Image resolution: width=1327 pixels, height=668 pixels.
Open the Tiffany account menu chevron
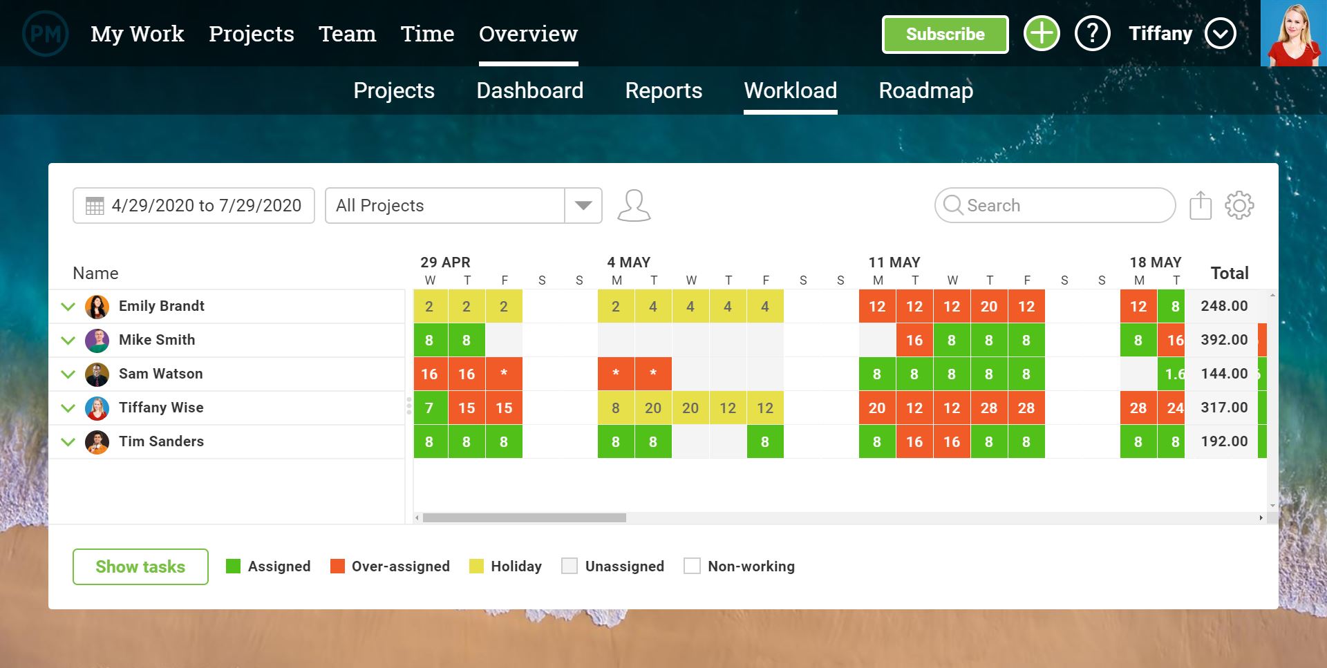[x=1221, y=32]
